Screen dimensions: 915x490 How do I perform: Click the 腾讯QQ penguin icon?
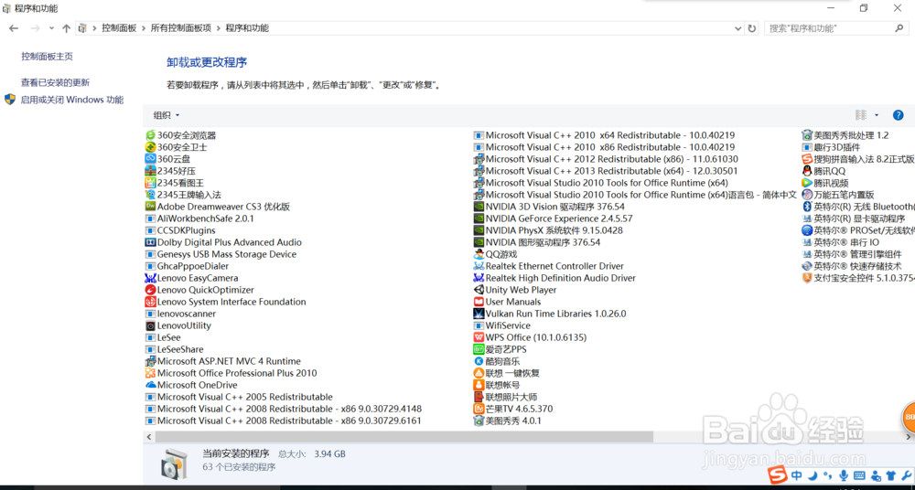(807, 171)
